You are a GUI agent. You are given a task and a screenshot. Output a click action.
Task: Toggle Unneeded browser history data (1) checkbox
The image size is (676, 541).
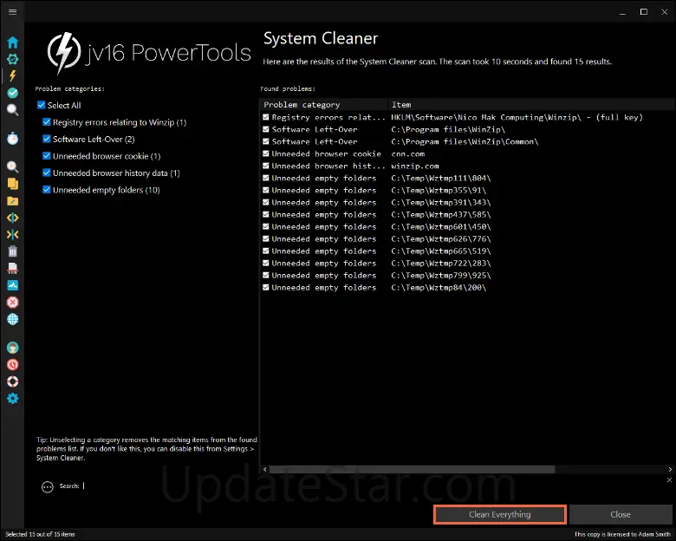tap(47, 173)
